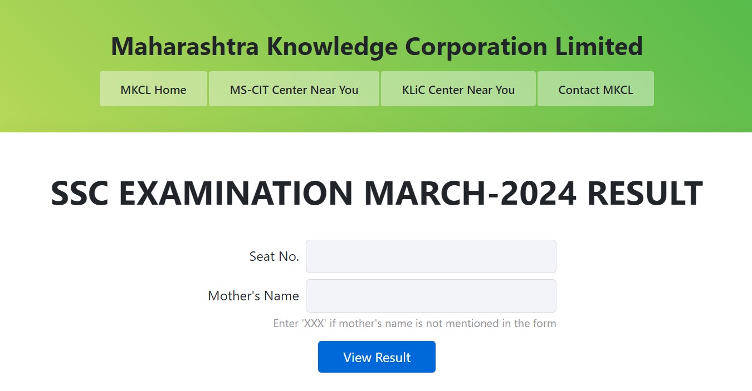This screenshot has width=752, height=391.
Task: Click 'Knowledge' in the header title
Action: point(331,46)
